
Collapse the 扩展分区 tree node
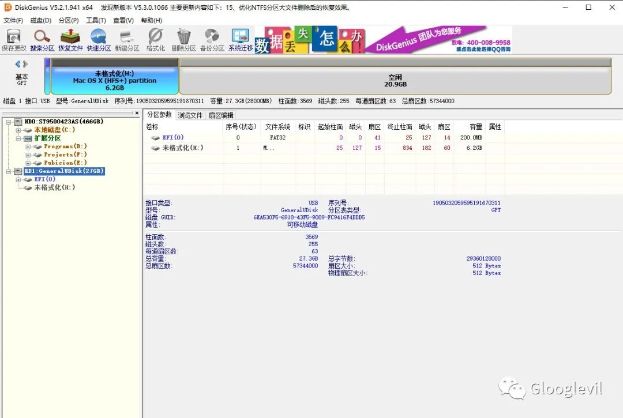(18, 138)
